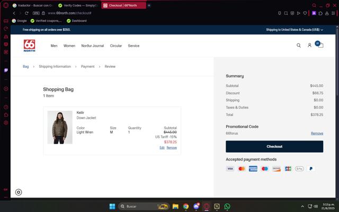Open File Explorer from taskbar
Viewport: 339px width, 212px height.
point(175,206)
